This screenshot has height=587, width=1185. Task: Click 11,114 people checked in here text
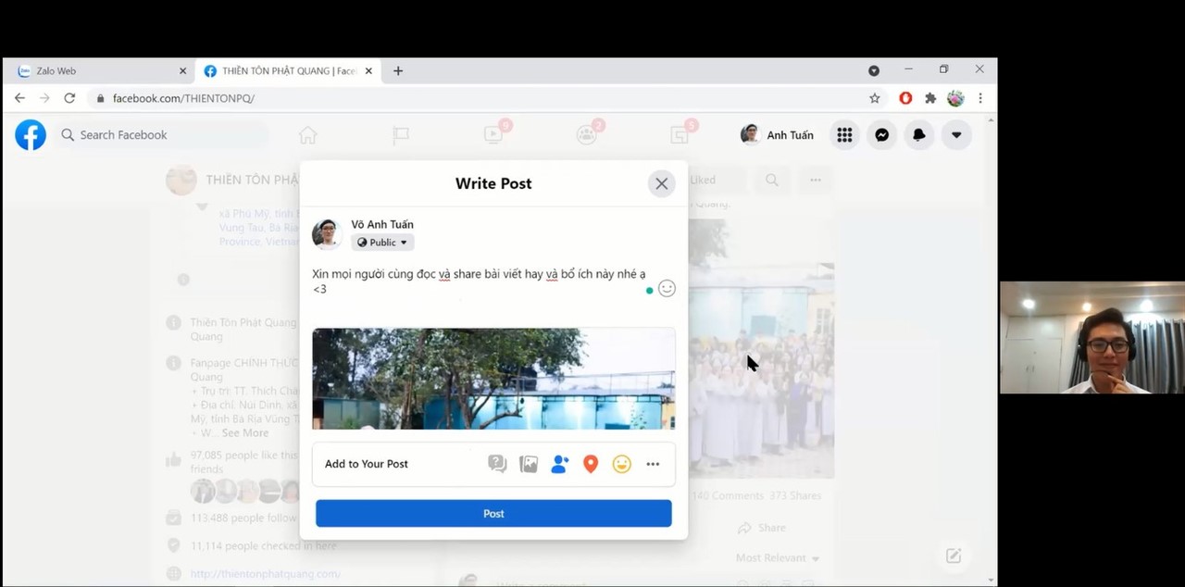point(264,546)
